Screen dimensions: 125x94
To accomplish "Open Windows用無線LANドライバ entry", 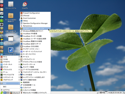I will click(35, 31).
